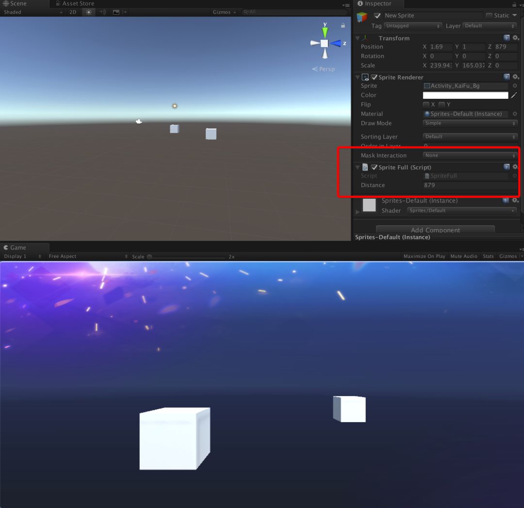Toggle Maximize On Play button
This screenshot has height=508, width=524.
424,256
